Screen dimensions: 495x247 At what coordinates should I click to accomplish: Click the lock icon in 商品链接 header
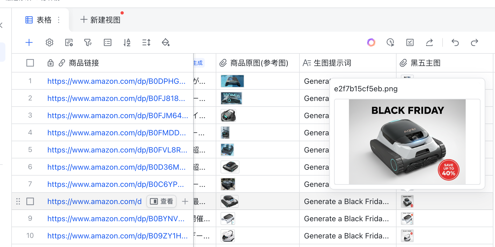(x=51, y=63)
